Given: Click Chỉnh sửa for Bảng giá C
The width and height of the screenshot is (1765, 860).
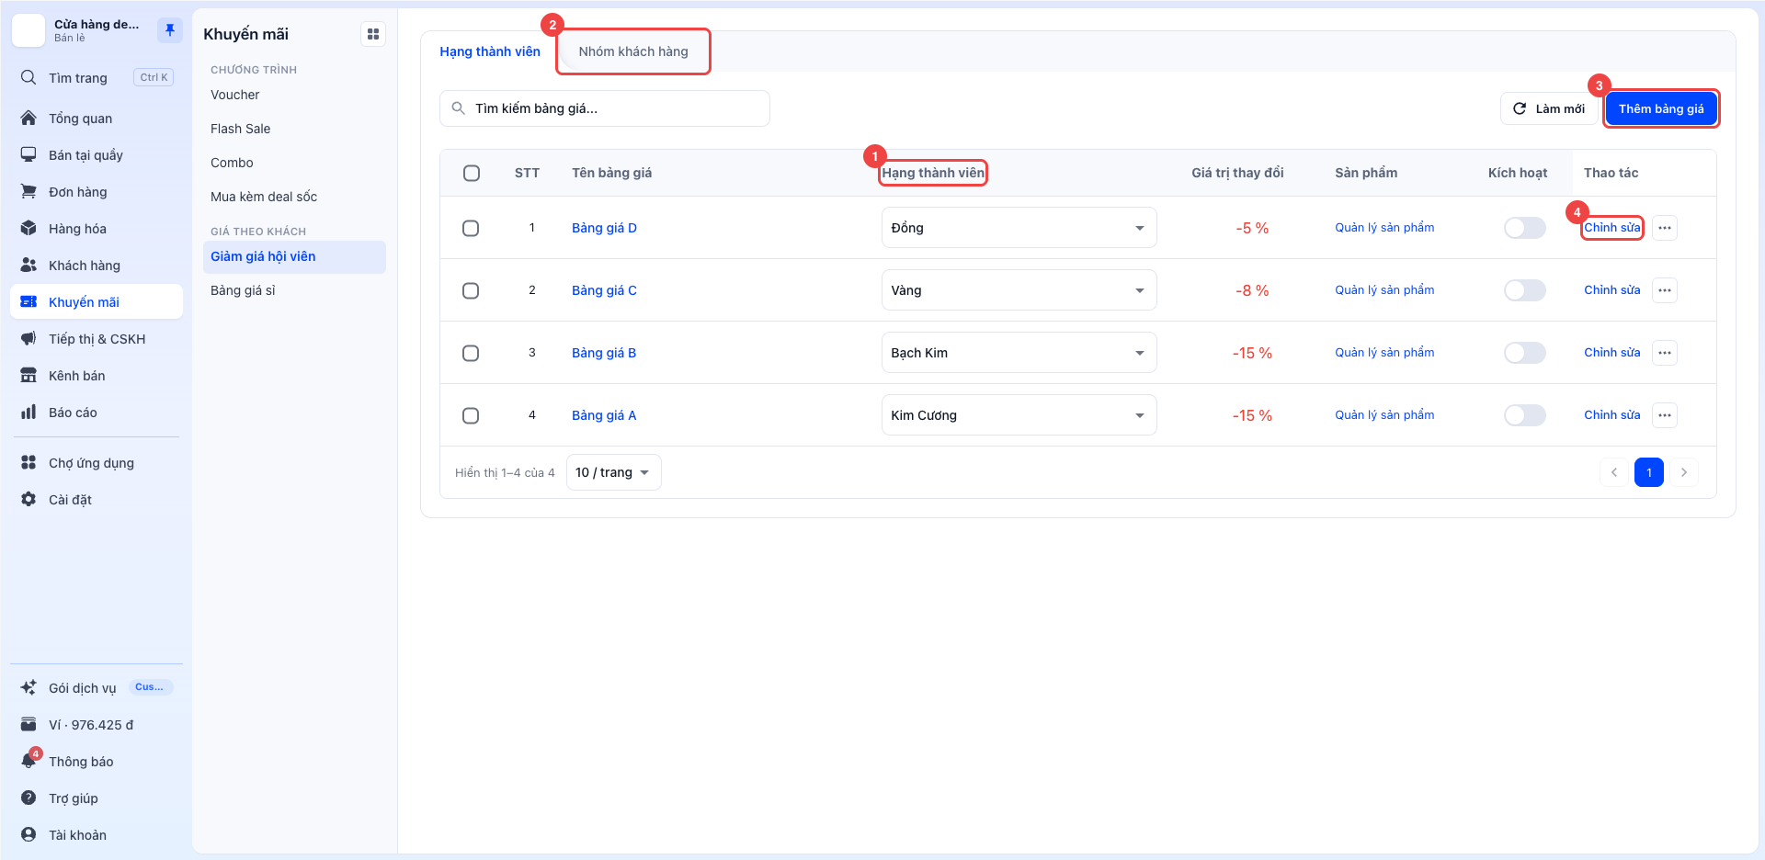Looking at the screenshot, I should (1611, 290).
